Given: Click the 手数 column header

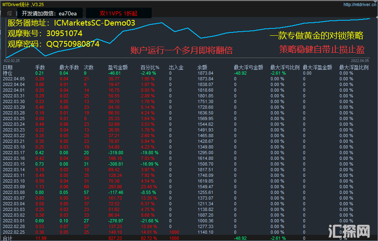Looking at the screenshot, I should pos(40,67).
